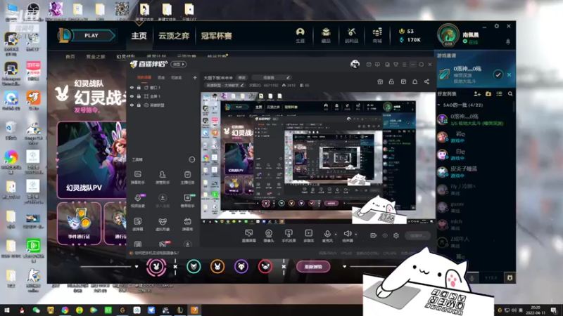Expand the microphone dropdown arrow
The image size is (563, 316).
336,235
